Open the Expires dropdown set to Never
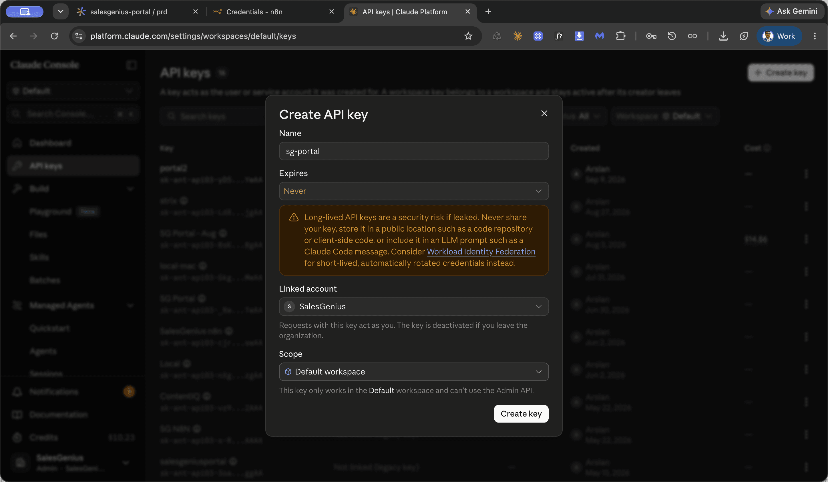The image size is (828, 482). pyautogui.click(x=414, y=191)
